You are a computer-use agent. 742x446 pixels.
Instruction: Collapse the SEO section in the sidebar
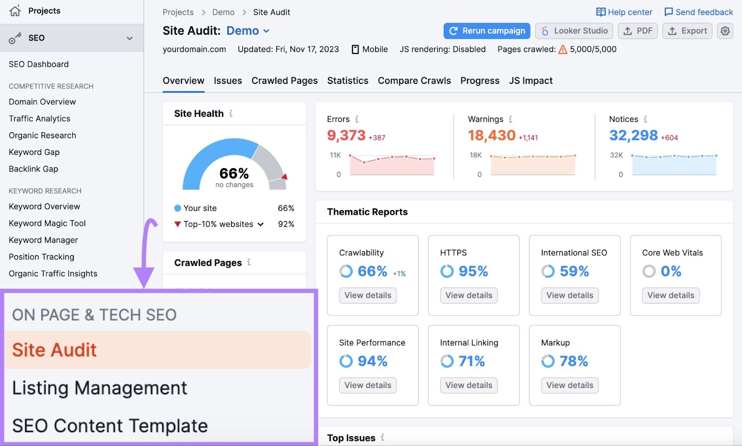tap(130, 38)
